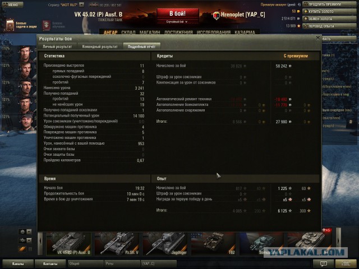The height and width of the screenshot is (269, 359).
Task: Click ОБМЕН ЗОЛОТА button
Action: [330, 19]
